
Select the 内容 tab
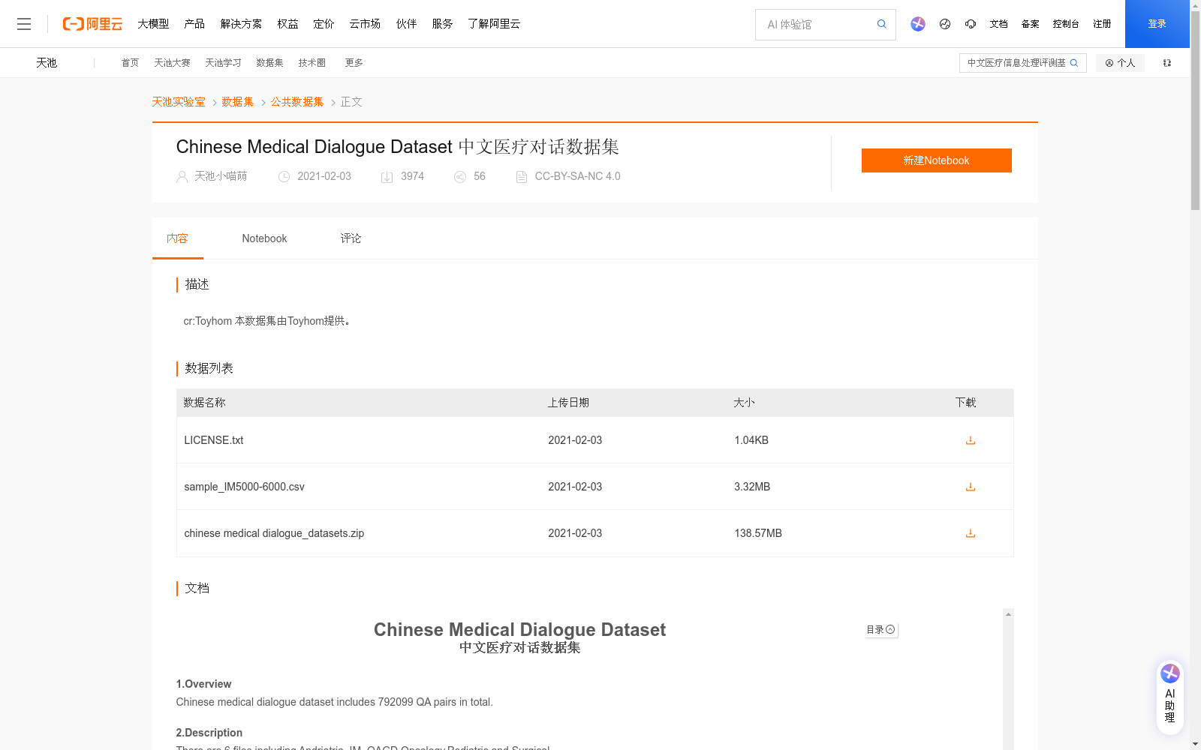177,238
